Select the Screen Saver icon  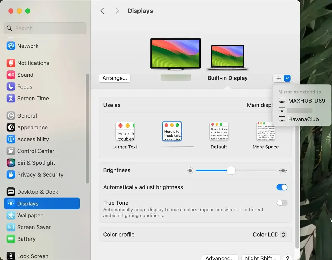coord(11,227)
